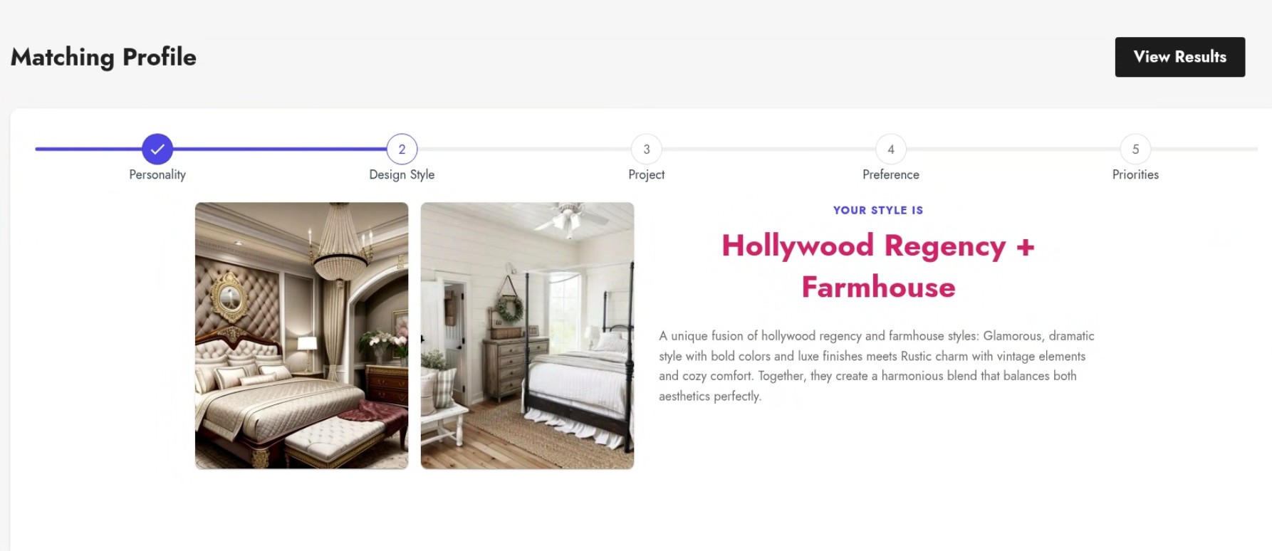Jump to the step 3 circle
Image resolution: width=1272 pixels, height=551 pixels.
(x=646, y=149)
